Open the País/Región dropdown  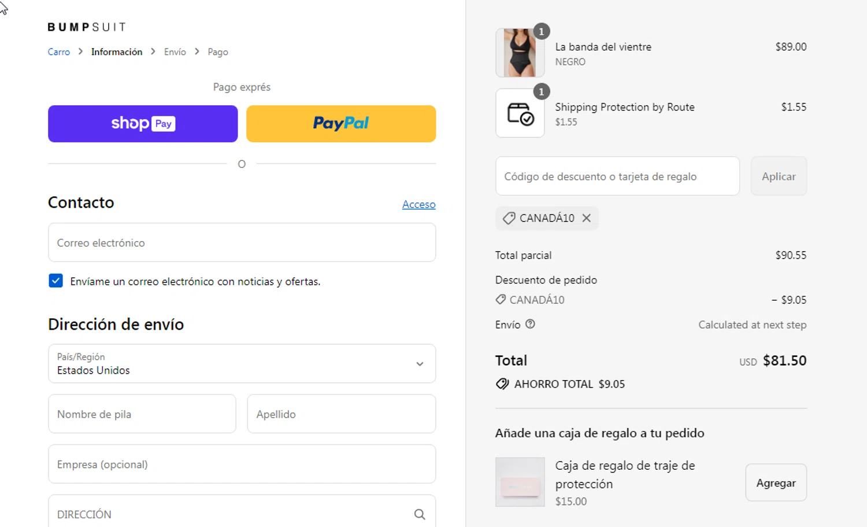coord(242,363)
